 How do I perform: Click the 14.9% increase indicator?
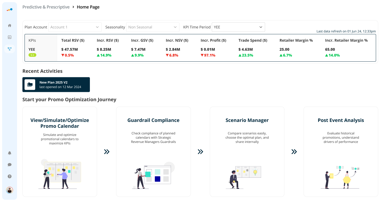(104, 55)
